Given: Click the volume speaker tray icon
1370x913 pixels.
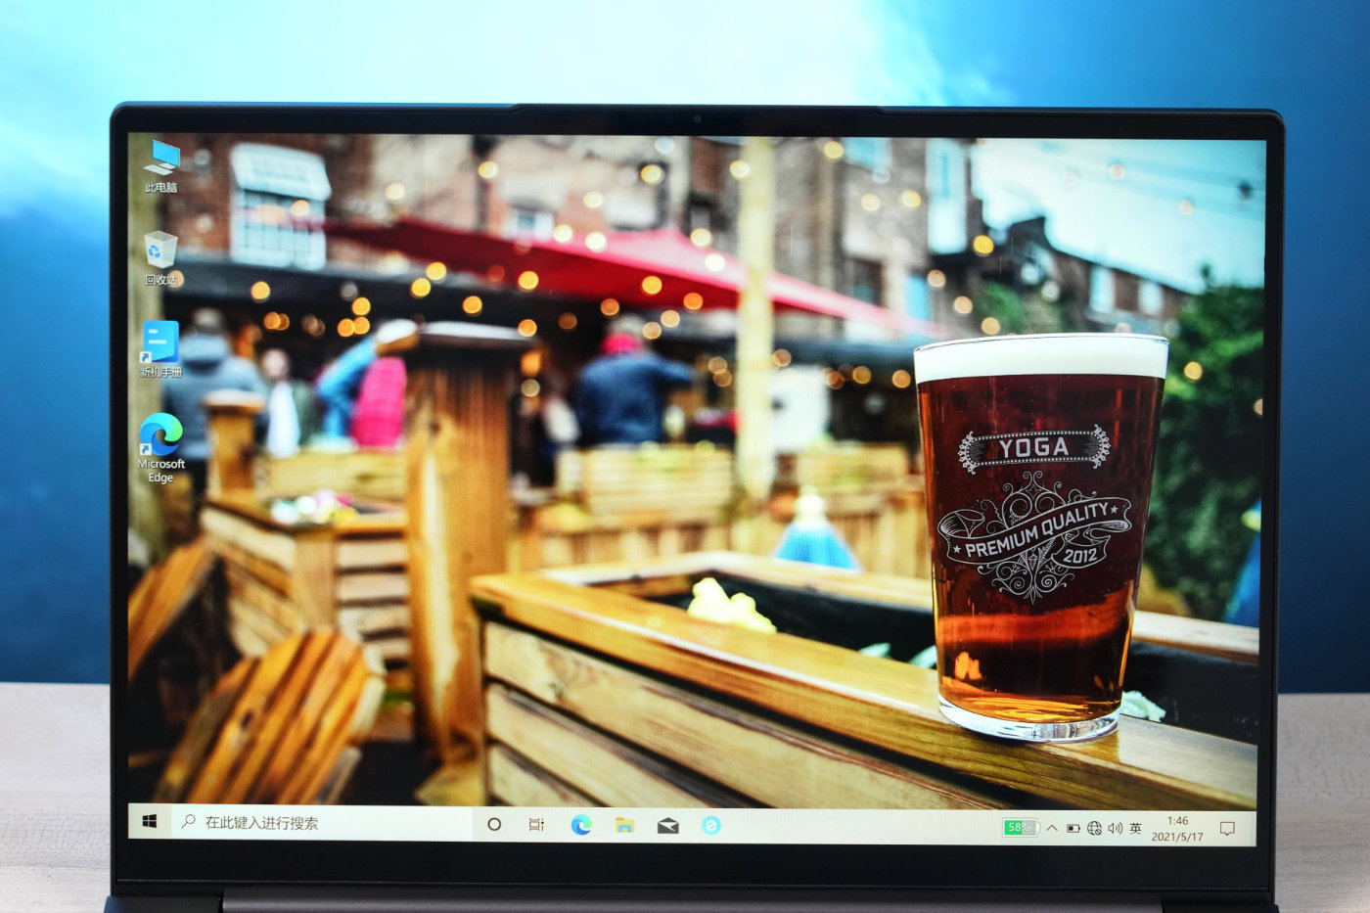Looking at the screenshot, I should (1115, 829).
